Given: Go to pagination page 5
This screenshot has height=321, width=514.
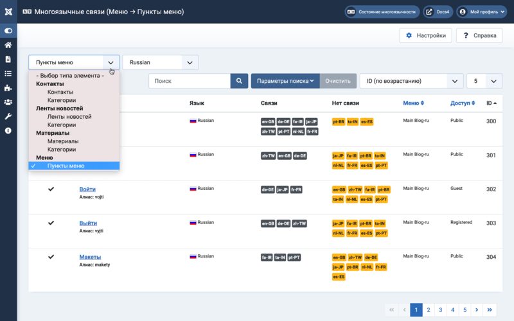Looking at the screenshot, I should pyautogui.click(x=465, y=310).
